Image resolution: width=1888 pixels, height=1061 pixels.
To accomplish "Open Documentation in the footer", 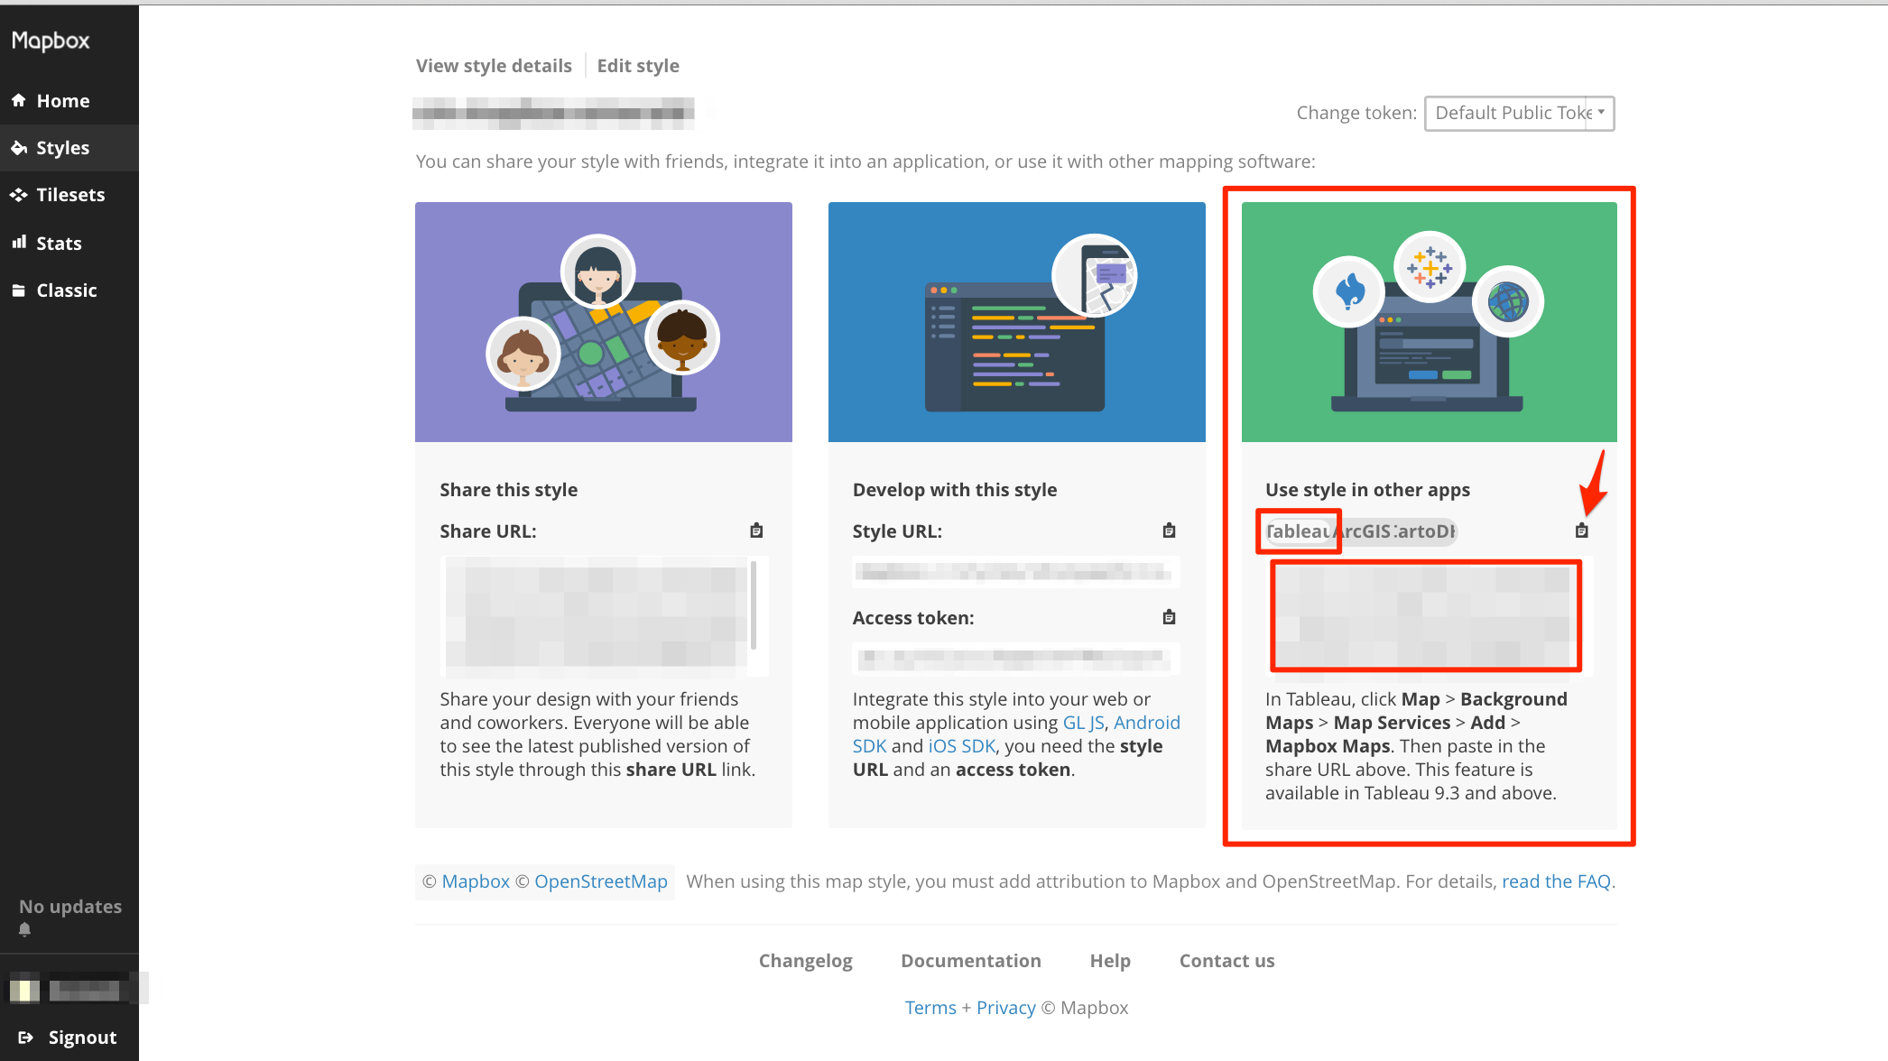I will coord(971,961).
